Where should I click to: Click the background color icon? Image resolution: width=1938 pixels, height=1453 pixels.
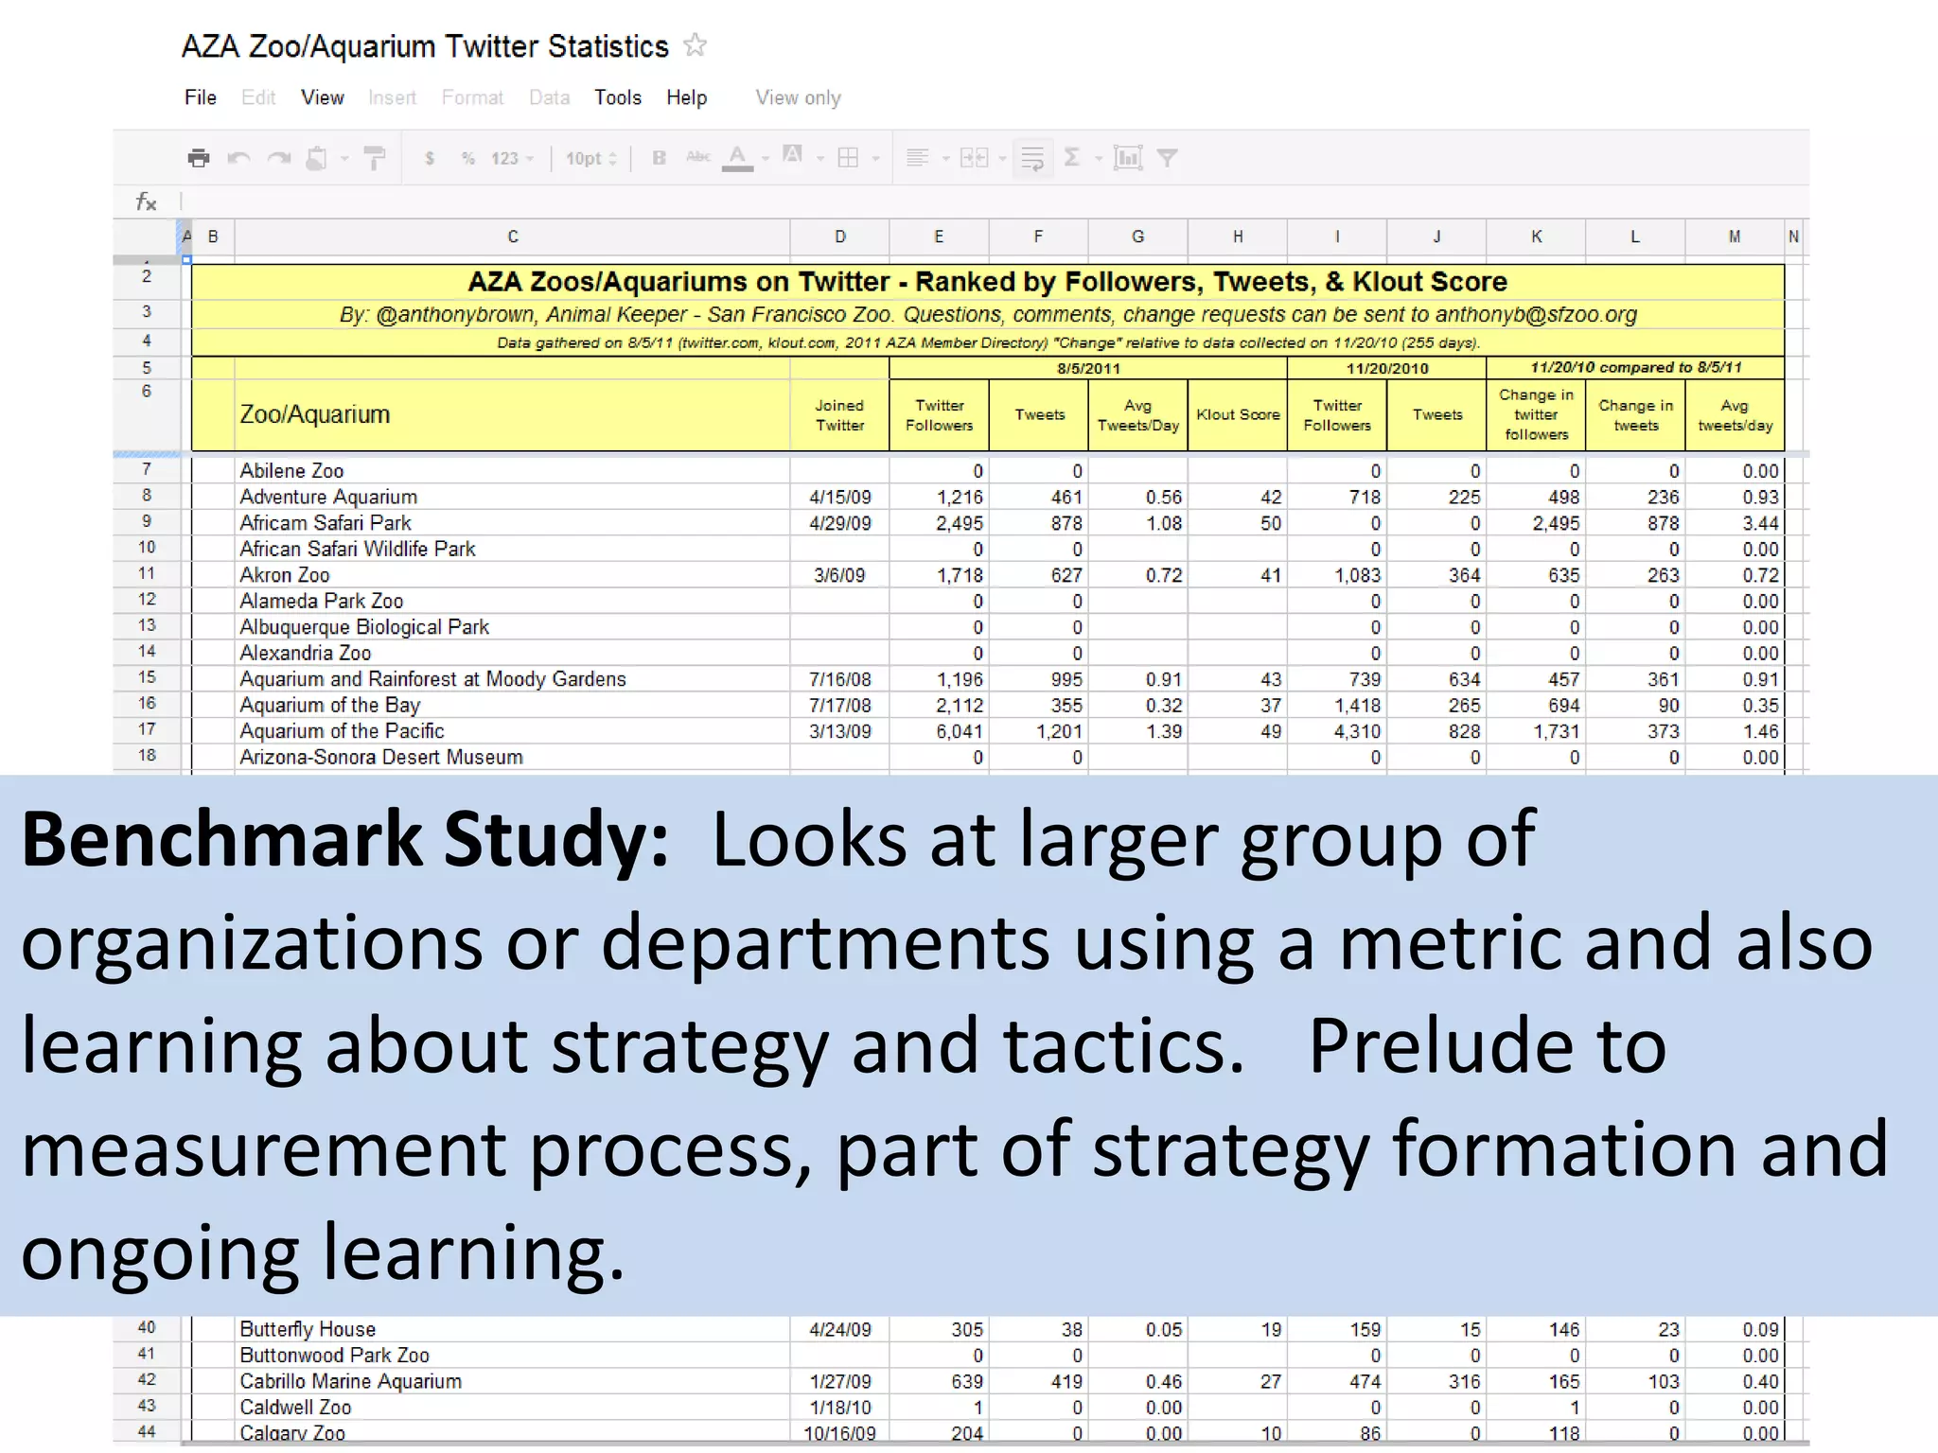tap(793, 155)
